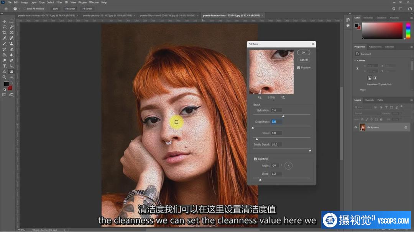Toggle layer filtering switch in Layers panel

click(x=401, y=107)
